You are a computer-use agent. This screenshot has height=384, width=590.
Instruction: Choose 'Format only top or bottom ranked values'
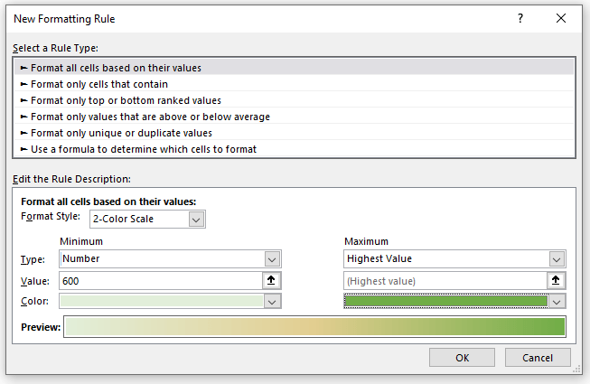pos(126,100)
